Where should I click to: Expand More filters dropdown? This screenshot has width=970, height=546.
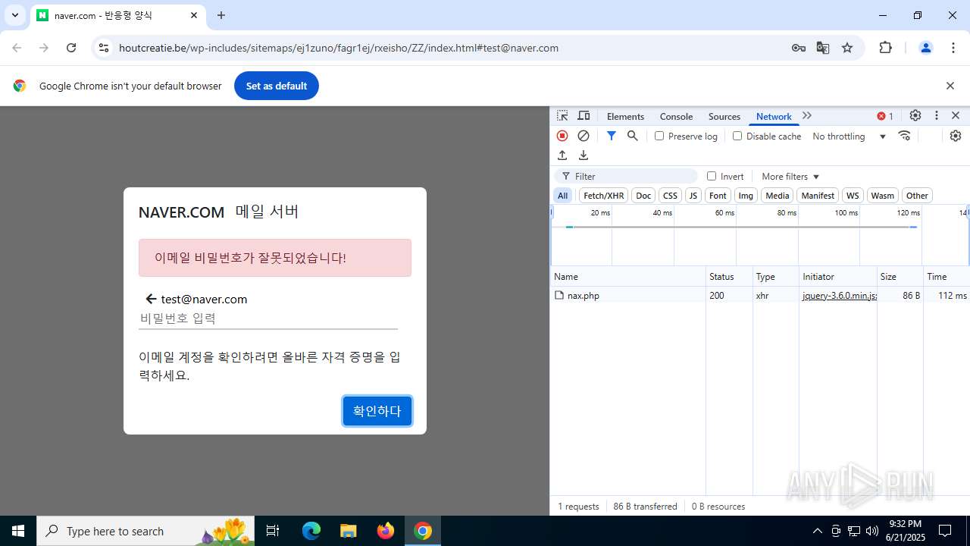(x=790, y=176)
